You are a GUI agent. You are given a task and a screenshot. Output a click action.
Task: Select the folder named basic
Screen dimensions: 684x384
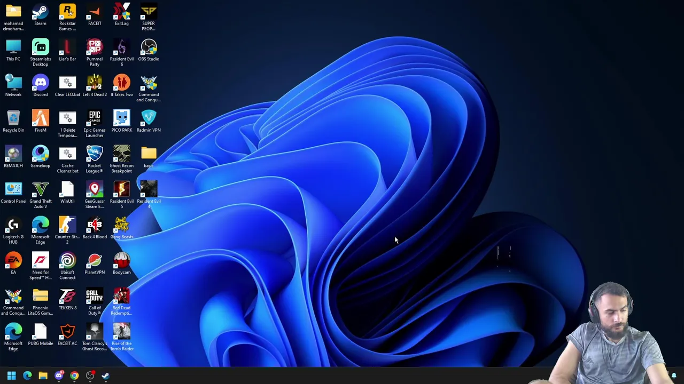pos(149,157)
